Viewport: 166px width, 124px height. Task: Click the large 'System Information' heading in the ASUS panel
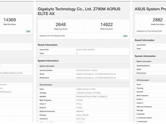click(x=145, y=56)
